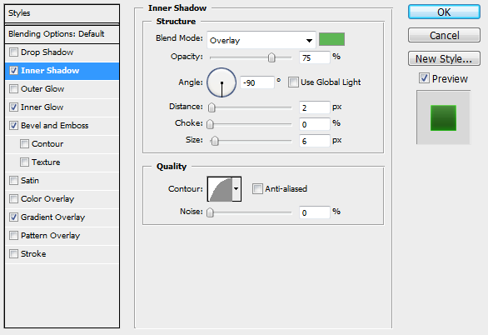Click the green style preview thumbnail
The height and width of the screenshot is (335, 488).
tap(444, 117)
